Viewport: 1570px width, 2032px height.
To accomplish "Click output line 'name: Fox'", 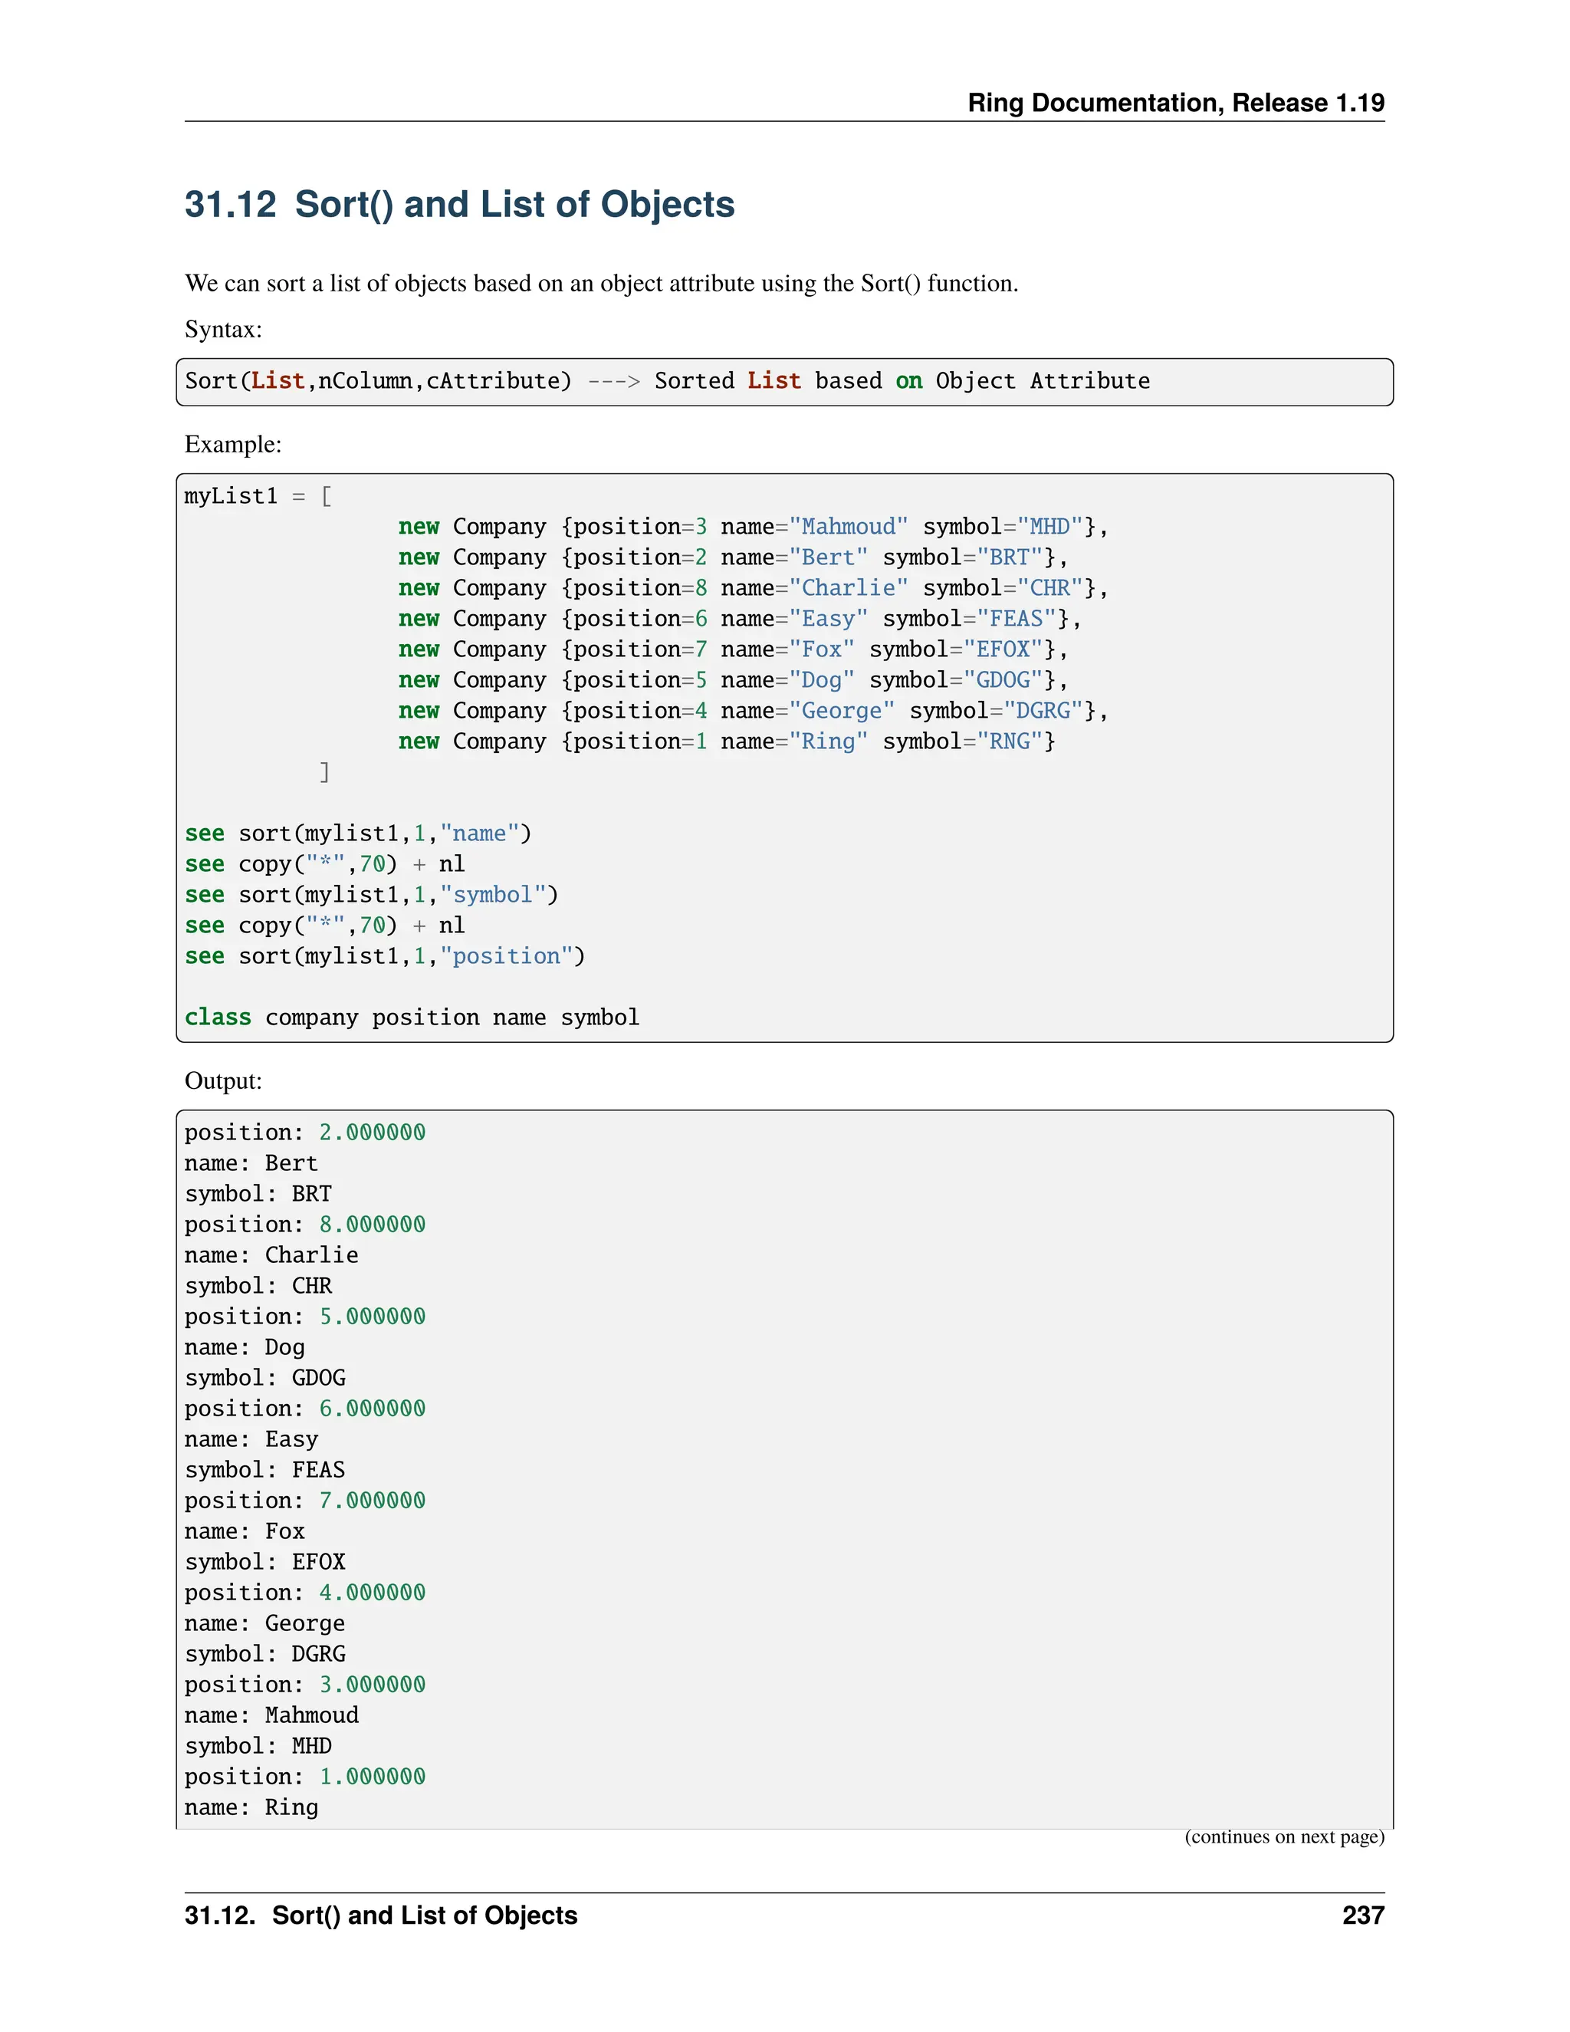I will coord(245,1531).
